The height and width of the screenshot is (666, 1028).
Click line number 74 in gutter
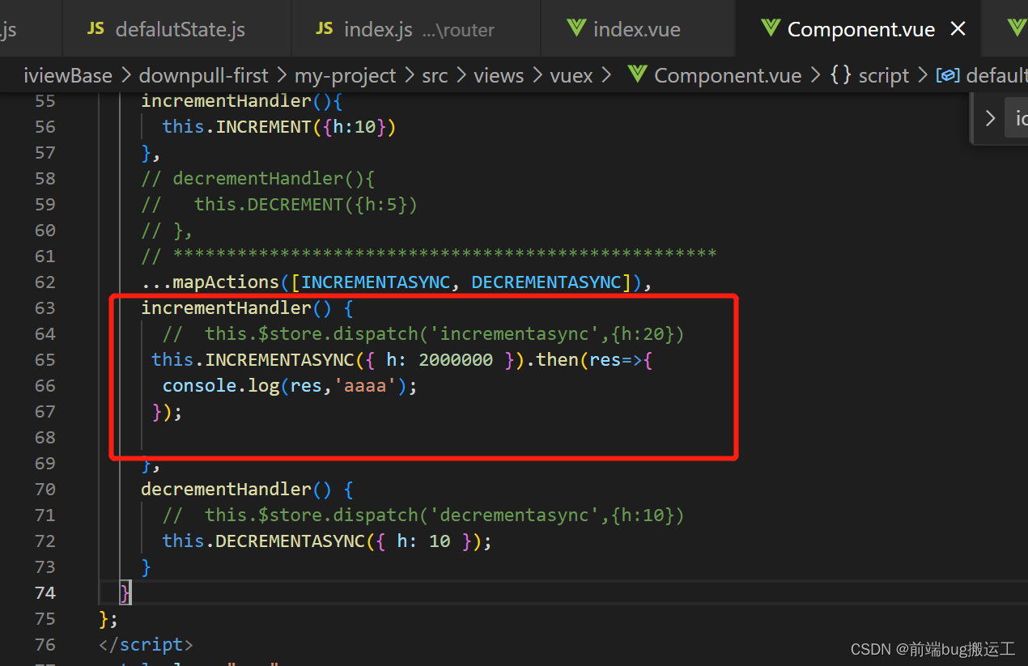(45, 593)
